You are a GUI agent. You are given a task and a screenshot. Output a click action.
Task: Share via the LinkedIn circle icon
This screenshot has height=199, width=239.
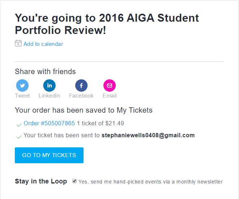(50, 86)
